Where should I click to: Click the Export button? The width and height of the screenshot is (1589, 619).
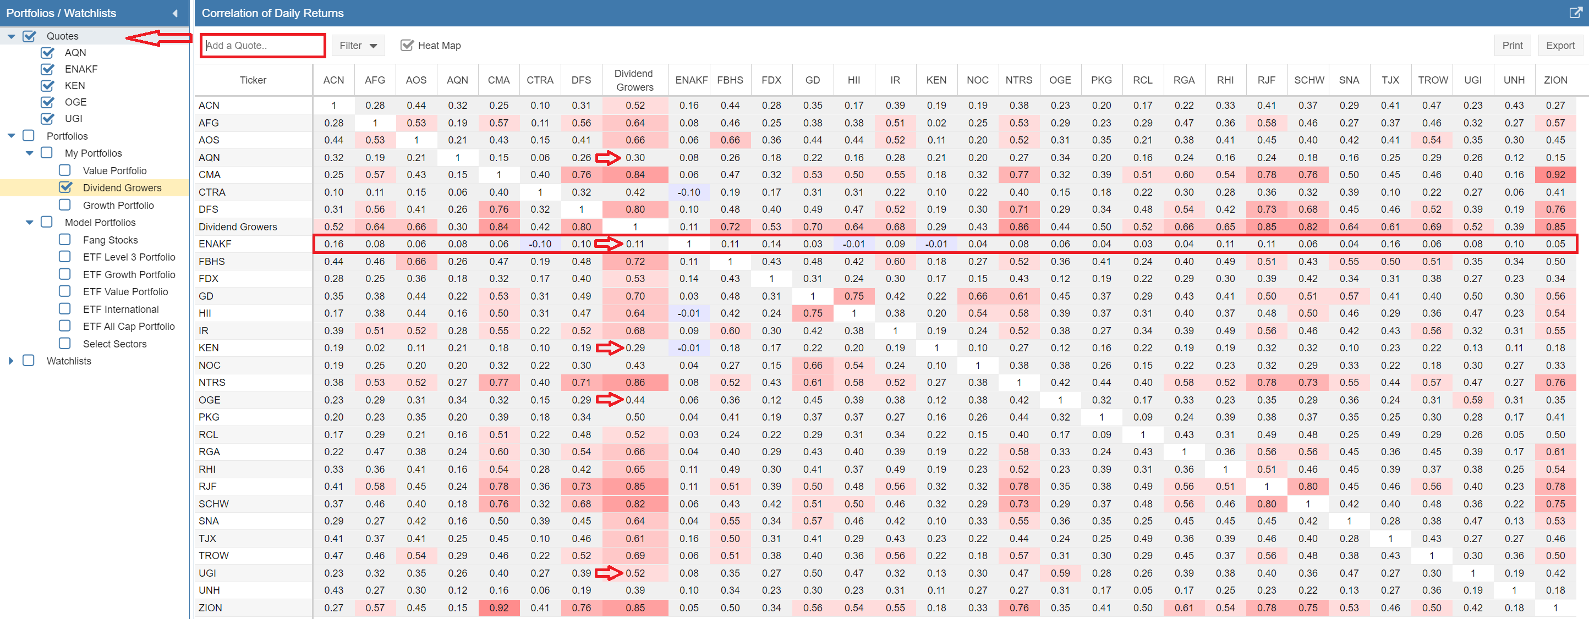point(1560,45)
